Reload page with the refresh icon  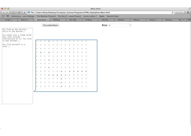[173, 12]
